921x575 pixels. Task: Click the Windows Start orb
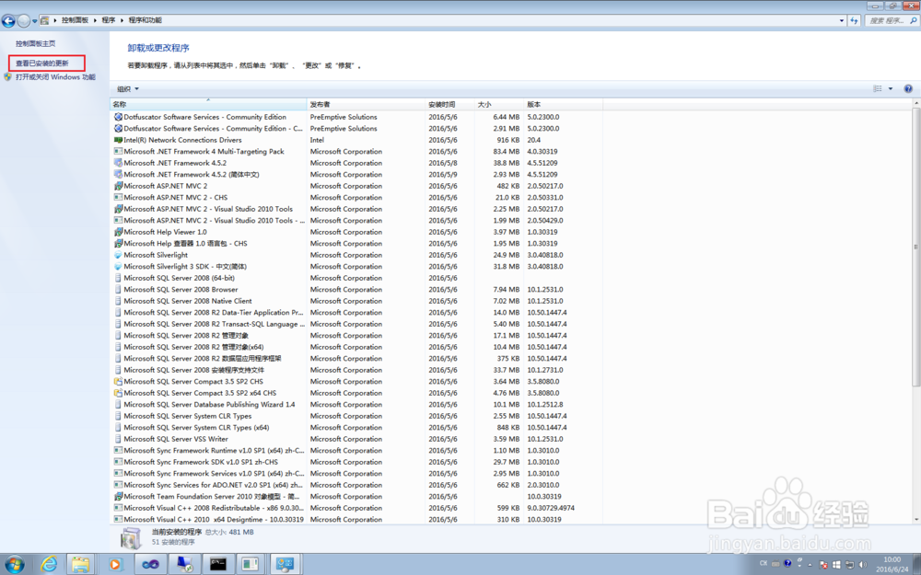point(14,565)
